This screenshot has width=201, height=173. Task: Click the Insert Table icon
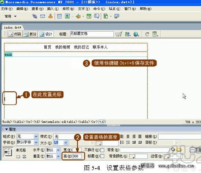pos(59,16)
